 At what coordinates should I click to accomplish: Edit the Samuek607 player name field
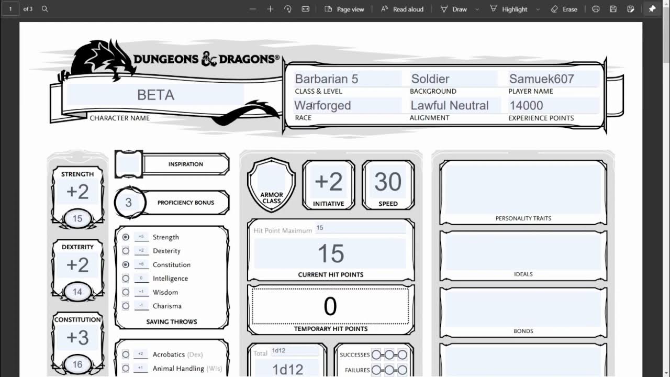point(553,79)
